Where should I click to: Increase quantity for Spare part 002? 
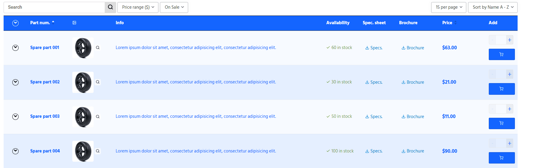(509, 74)
